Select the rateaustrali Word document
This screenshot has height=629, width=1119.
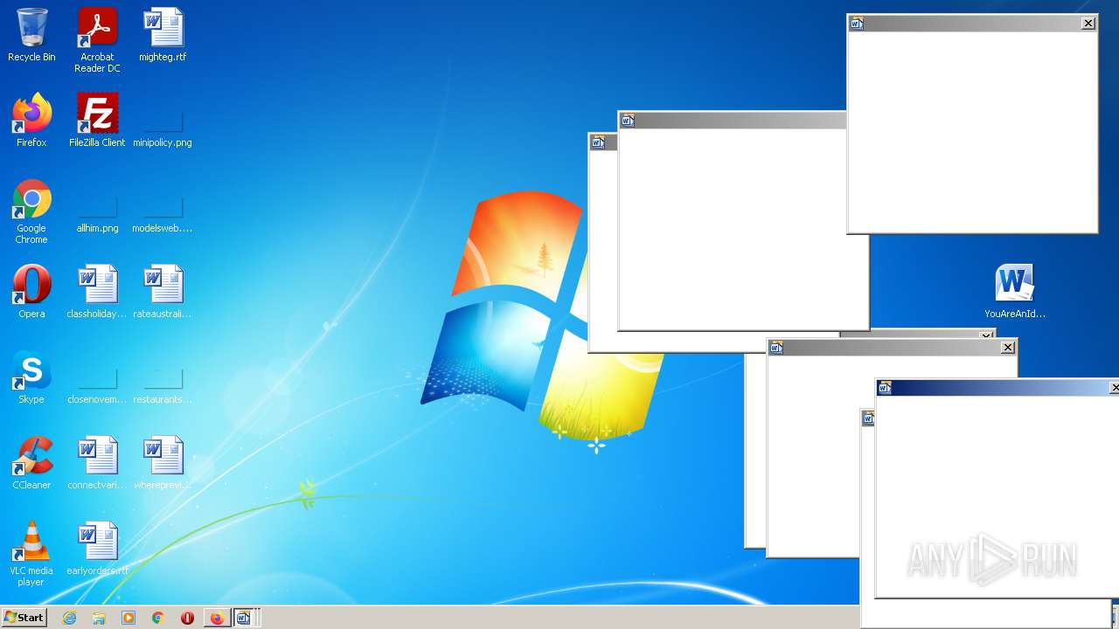[163, 292]
